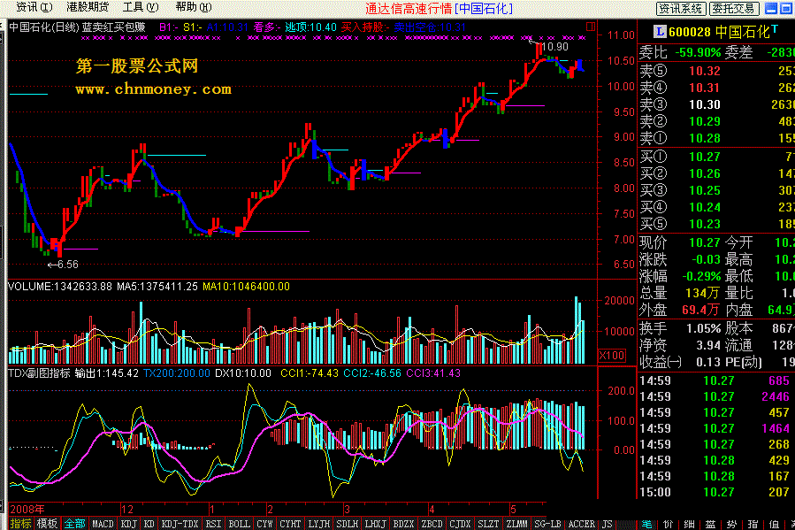Click the CCI3:41.43 indicator value
795x530 pixels.
click(433, 373)
